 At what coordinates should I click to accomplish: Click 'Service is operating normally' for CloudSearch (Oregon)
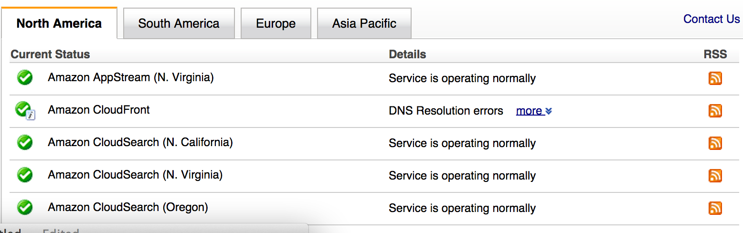462,208
